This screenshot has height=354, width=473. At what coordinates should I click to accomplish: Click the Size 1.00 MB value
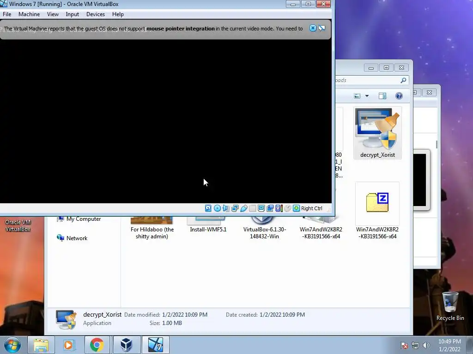(172, 323)
